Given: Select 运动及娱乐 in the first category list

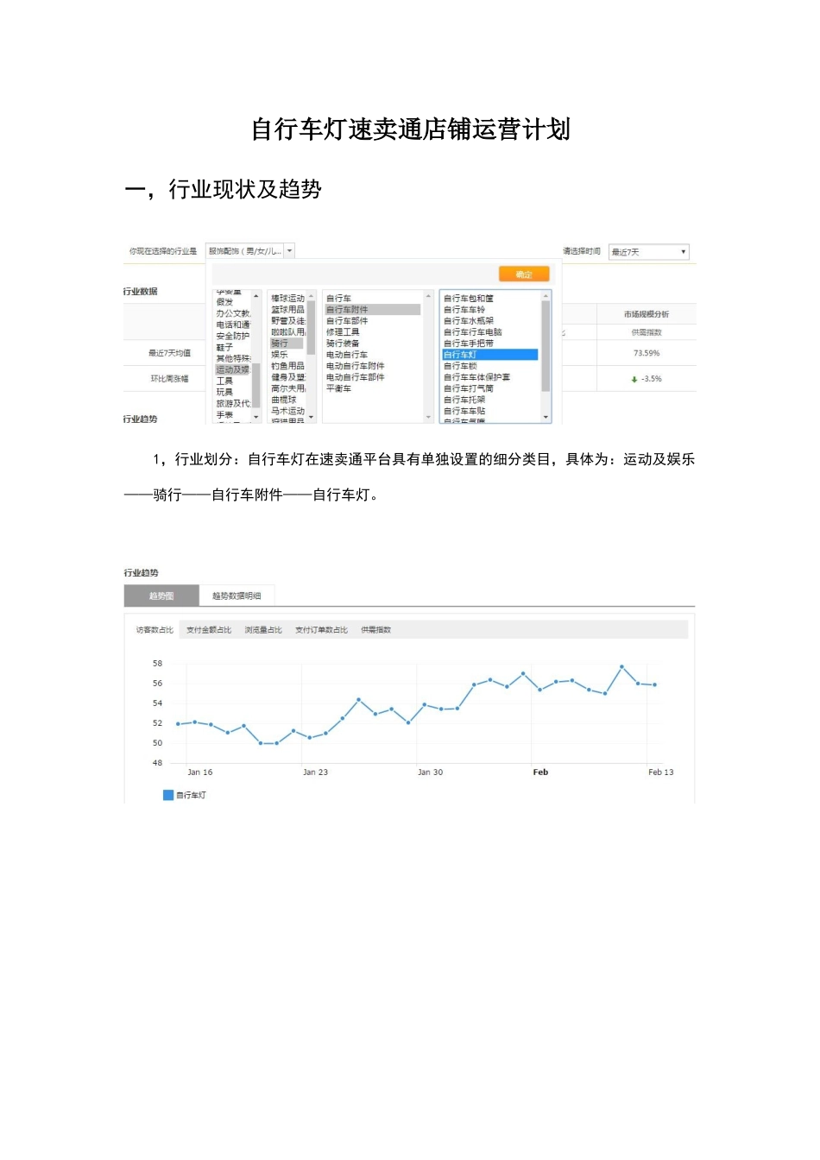Looking at the screenshot, I should pyautogui.click(x=233, y=369).
